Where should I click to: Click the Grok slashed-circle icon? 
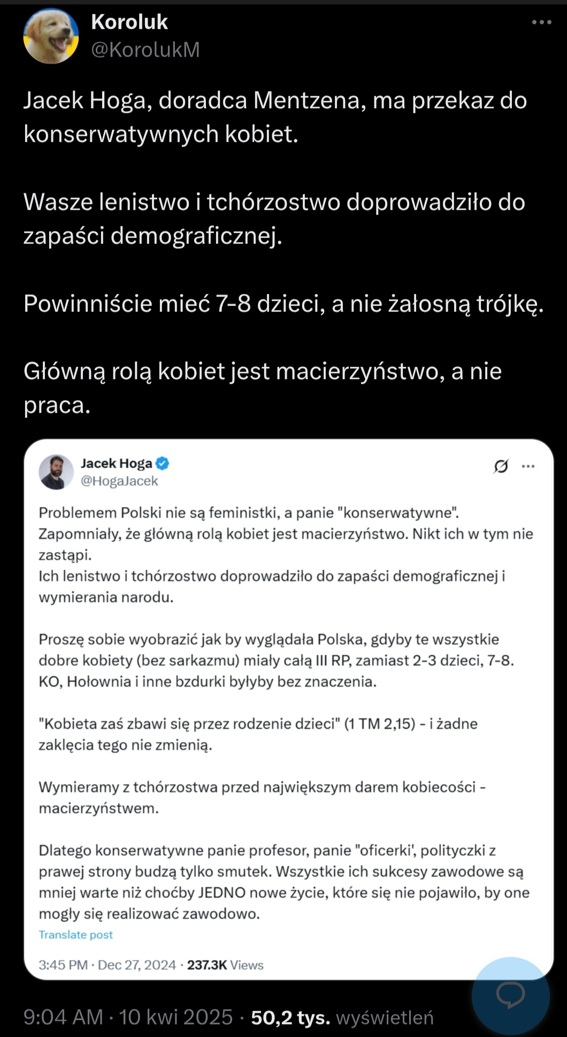pyautogui.click(x=501, y=467)
